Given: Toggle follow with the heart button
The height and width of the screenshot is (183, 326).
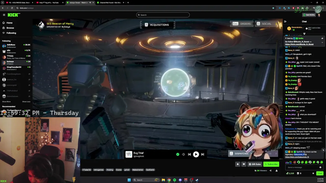Looking at the screenshot, I should click(x=244, y=164).
